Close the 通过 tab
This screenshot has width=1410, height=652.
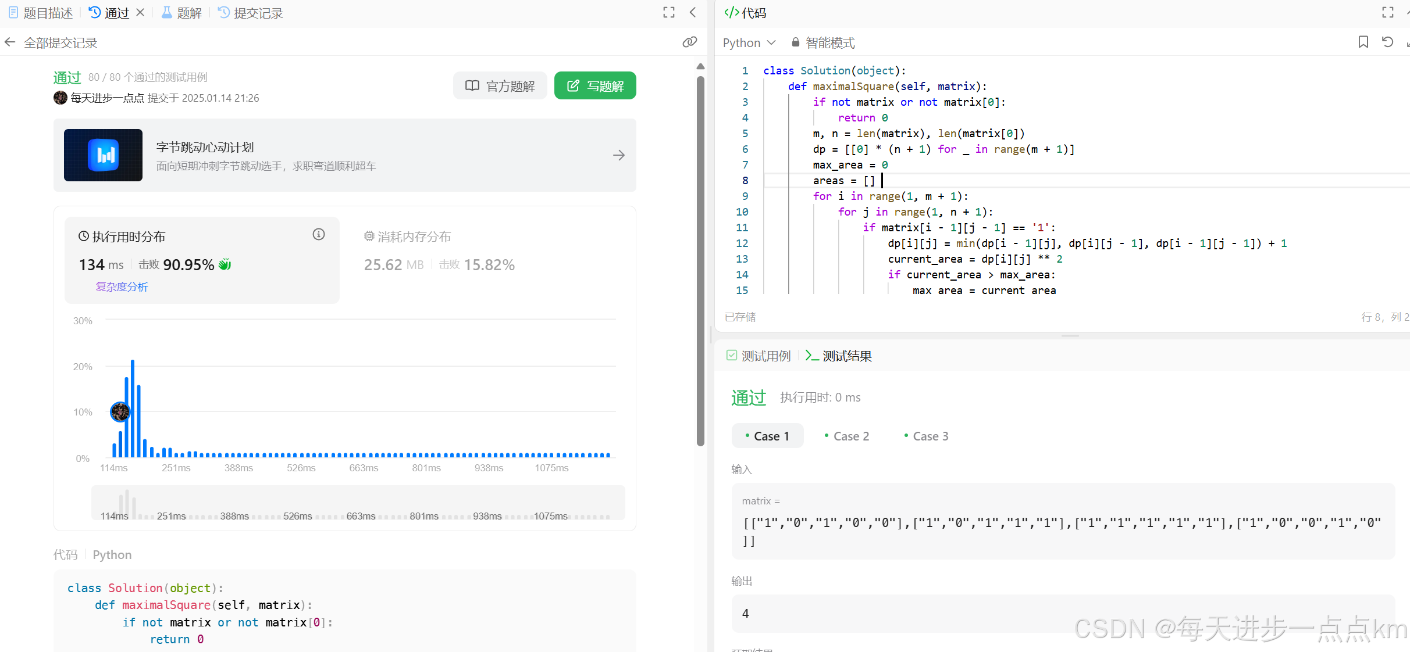[x=140, y=12]
